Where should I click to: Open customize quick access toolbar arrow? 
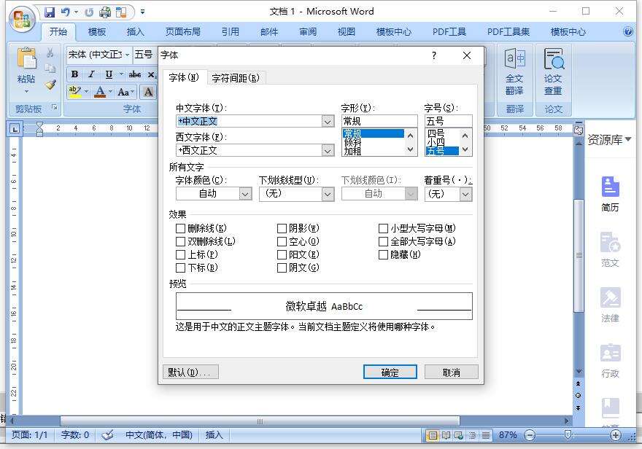[x=142, y=12]
